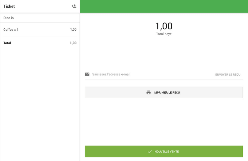Click the envelope icon beside email field
This screenshot has width=248, height=161.
(87, 74)
